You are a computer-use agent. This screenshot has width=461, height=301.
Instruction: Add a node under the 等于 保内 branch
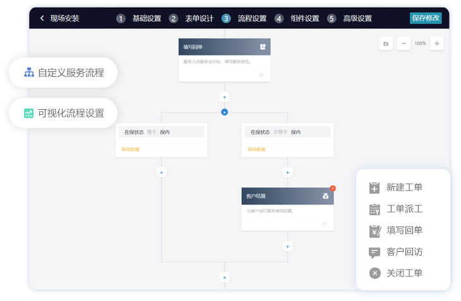click(162, 173)
